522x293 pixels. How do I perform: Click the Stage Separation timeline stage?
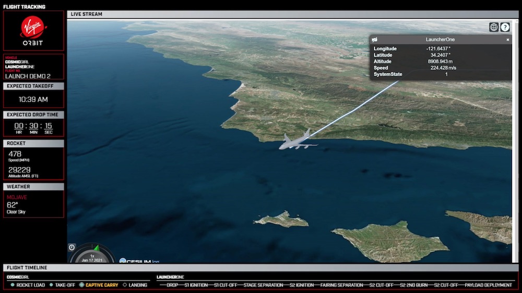click(x=263, y=285)
